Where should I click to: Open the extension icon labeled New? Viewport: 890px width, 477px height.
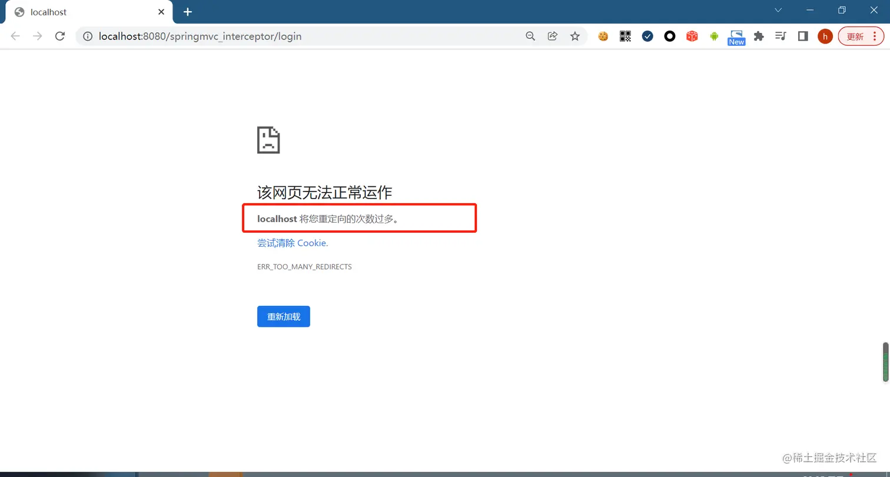pyautogui.click(x=736, y=38)
